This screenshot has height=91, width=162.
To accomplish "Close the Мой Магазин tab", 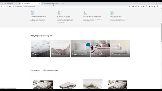I will click(40, 3).
